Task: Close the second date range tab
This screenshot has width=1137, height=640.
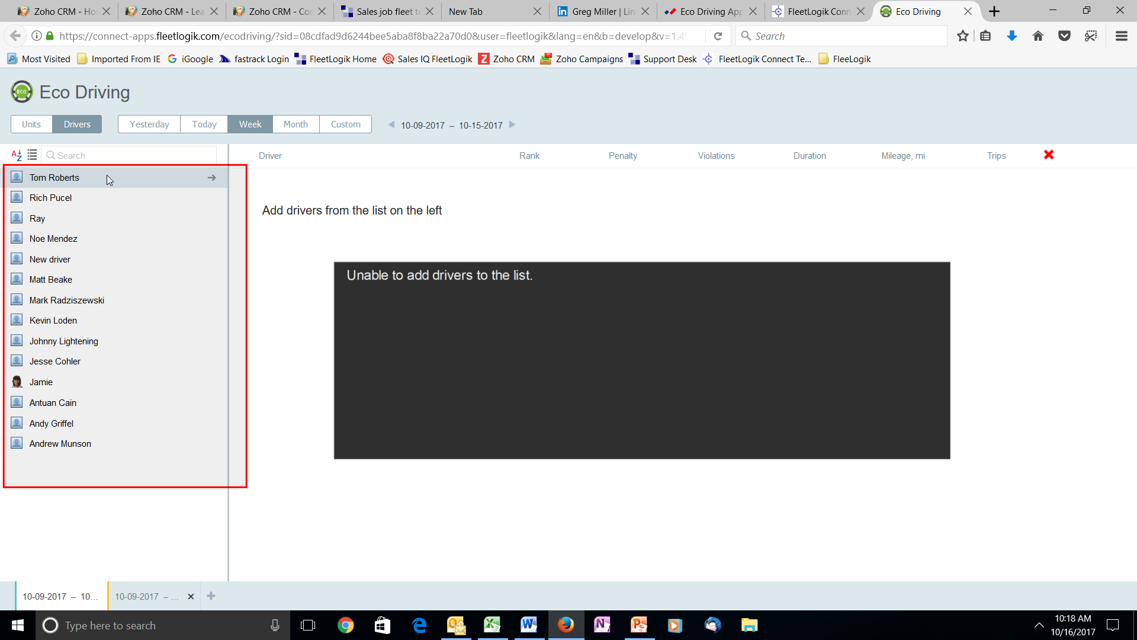Action: coord(191,597)
